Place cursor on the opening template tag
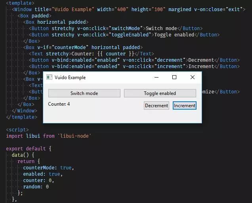 (20, 3)
